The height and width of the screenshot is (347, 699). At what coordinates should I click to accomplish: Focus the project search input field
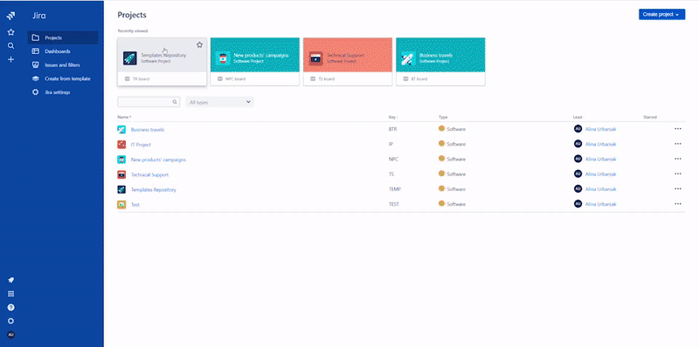coord(149,102)
